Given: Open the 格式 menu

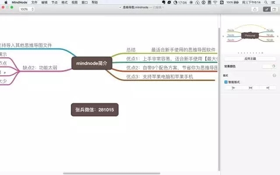Looking at the screenshot, I should point(64,2).
